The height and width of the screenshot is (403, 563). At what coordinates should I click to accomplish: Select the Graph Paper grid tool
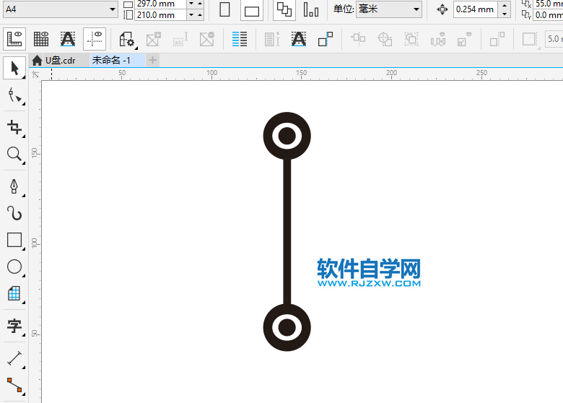[14, 293]
